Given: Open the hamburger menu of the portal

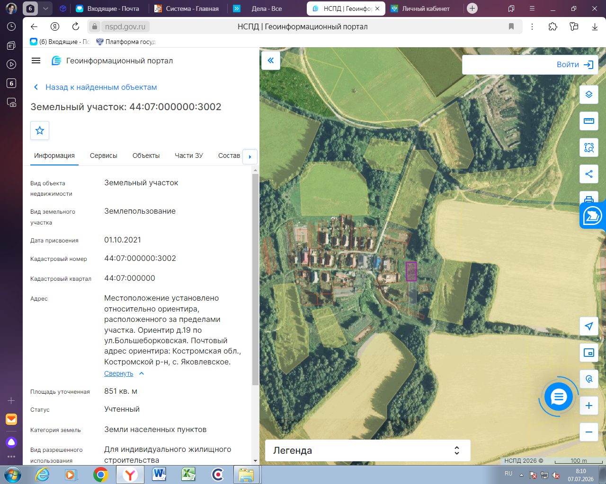Looking at the screenshot, I should pyautogui.click(x=36, y=60).
